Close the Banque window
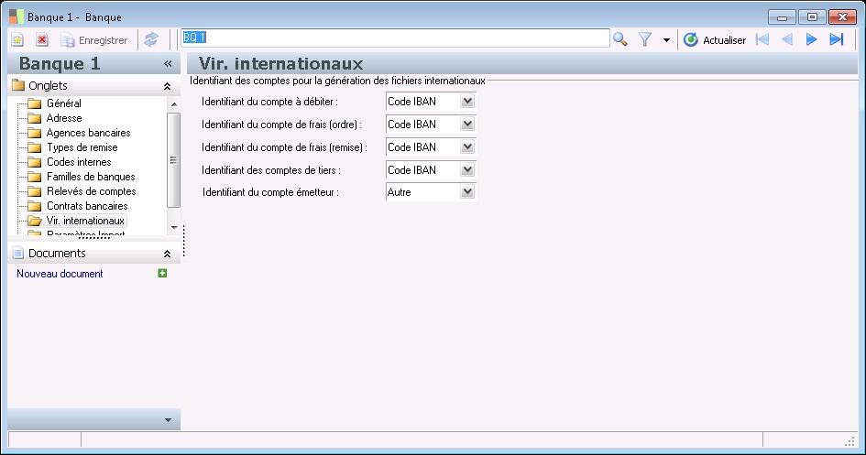This screenshot has height=455, width=866. coord(842,17)
